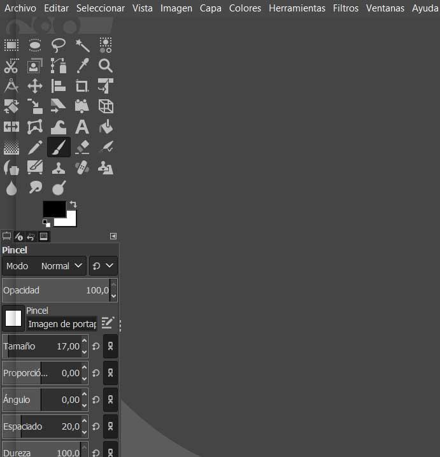
Task: Select the Fuzzy Select magic wand tool
Action: [x=82, y=45]
